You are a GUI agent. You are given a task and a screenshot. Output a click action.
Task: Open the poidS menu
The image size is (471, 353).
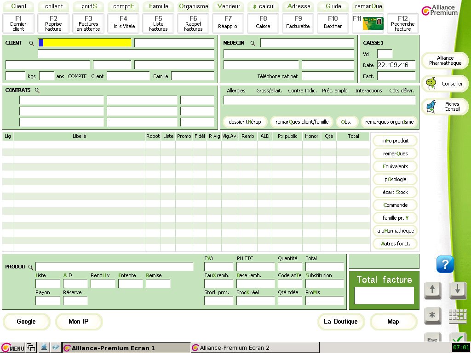[x=89, y=6]
